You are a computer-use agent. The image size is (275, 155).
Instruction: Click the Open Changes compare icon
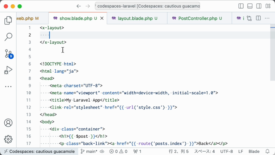click(x=249, y=18)
